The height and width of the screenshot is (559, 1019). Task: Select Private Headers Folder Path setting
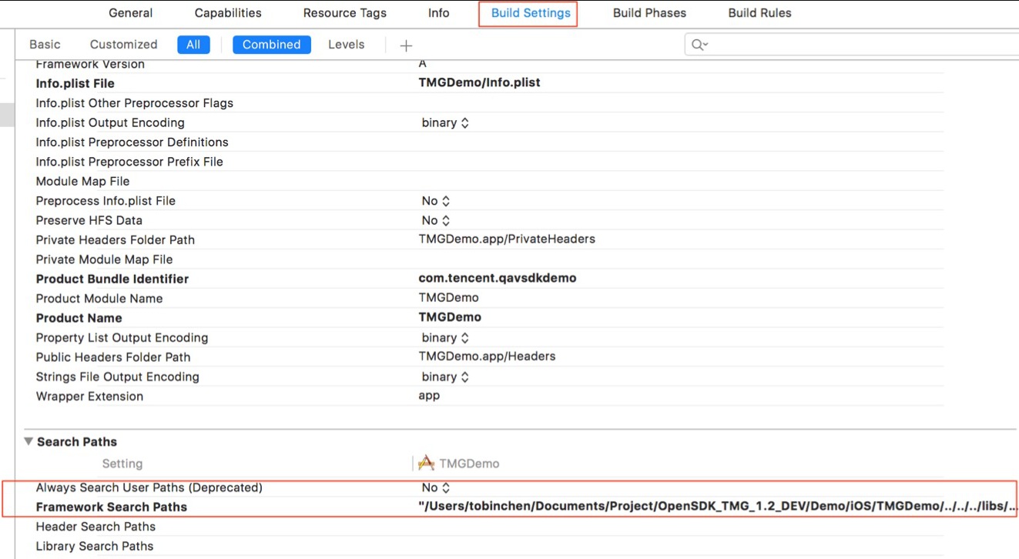pos(115,239)
